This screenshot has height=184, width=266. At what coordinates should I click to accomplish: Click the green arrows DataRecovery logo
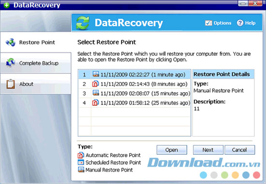tap(82, 23)
